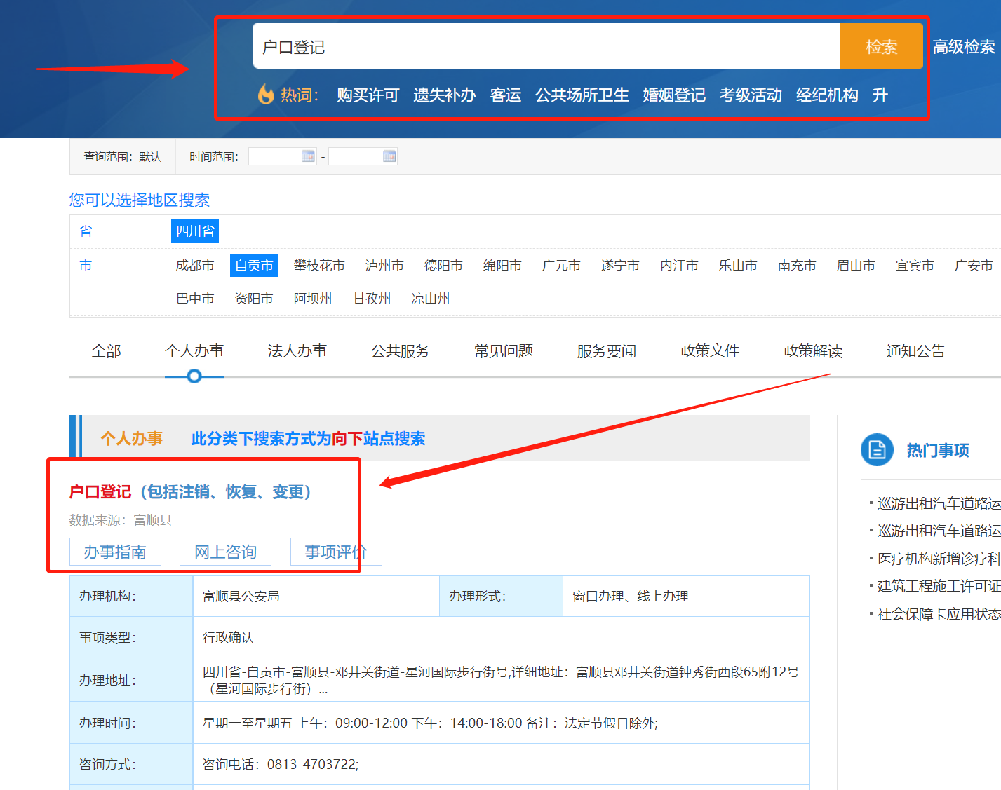Click the flame hot-words icon
The height and width of the screenshot is (790, 1001).
click(266, 95)
